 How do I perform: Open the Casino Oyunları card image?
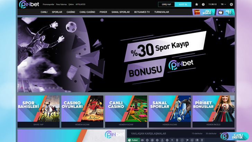coord(82,108)
